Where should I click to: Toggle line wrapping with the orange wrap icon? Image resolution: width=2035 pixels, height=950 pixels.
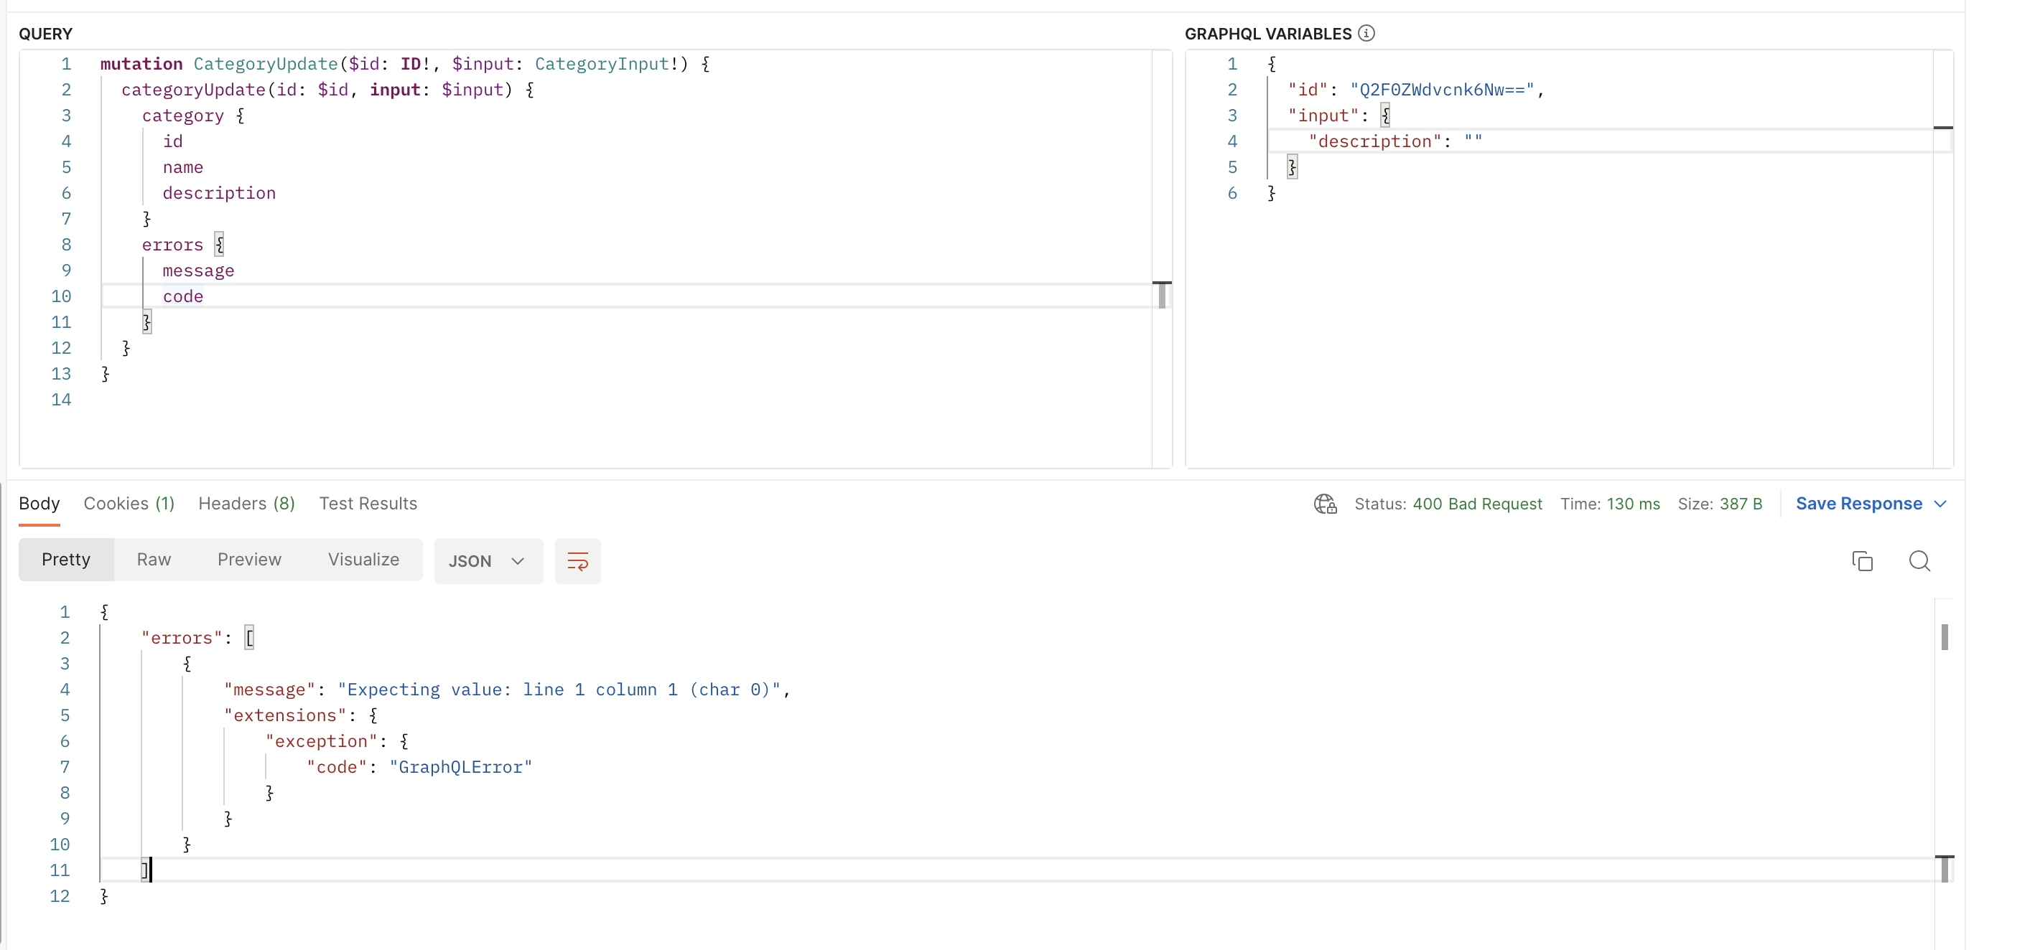[x=577, y=560]
